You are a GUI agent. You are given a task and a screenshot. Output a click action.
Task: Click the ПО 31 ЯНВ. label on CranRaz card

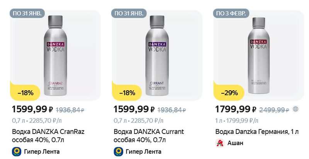[x=28, y=14]
